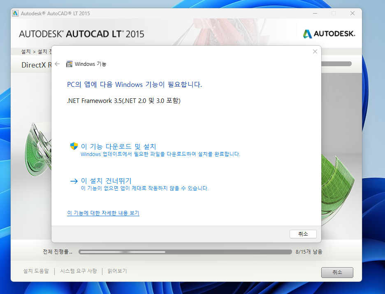385x294 pixels.
Task: Click 취소 button in Windows 기능 dialog
Action: click(303, 234)
